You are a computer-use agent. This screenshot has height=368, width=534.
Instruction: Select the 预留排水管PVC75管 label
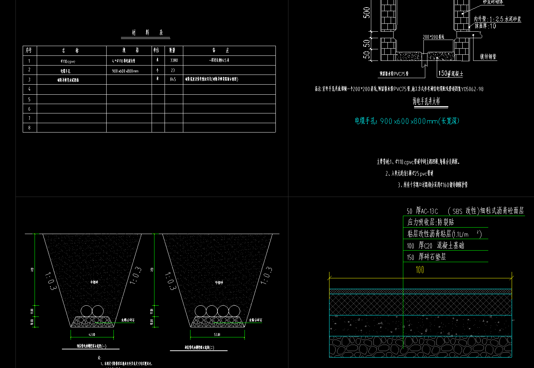pos(394,74)
